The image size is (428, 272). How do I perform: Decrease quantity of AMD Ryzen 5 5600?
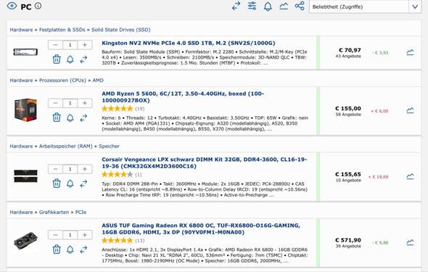pos(55,103)
